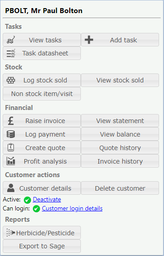This screenshot has height=256, width=164.
Task: Click the bar chart icon on Profit analysis
Action: coord(11,161)
